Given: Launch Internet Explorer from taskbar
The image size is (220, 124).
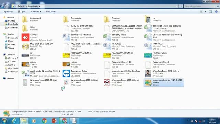Looking at the screenshot, I should [x=14, y=121].
